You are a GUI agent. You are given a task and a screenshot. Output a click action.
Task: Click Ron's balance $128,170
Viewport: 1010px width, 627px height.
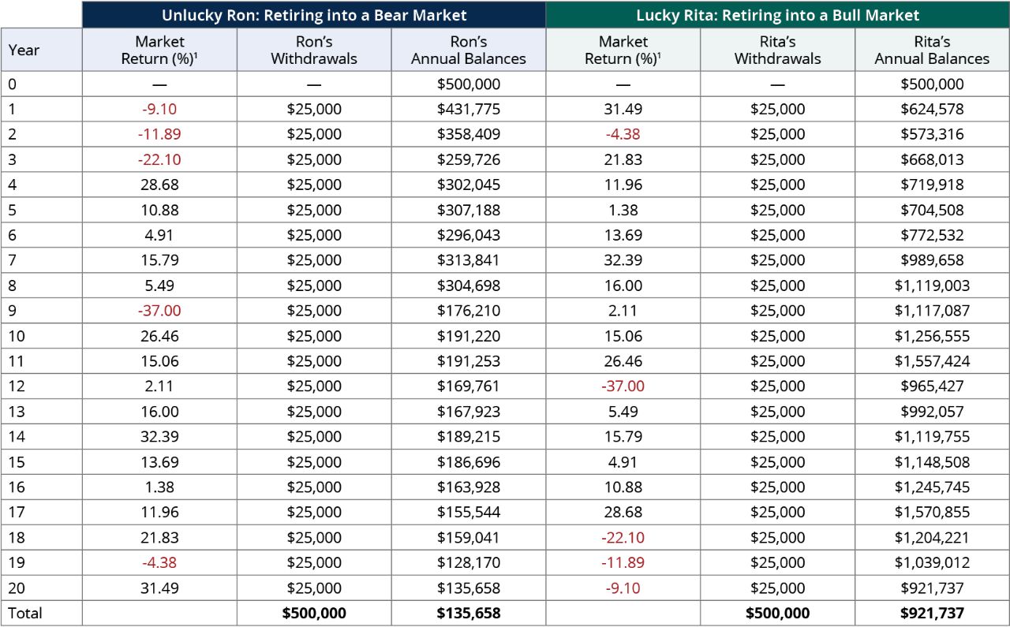click(x=469, y=563)
